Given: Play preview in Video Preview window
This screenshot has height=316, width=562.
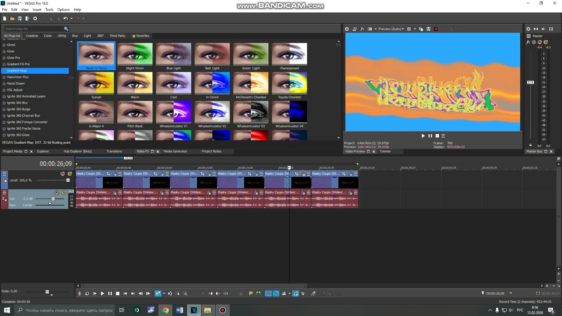Looking at the screenshot, I should tap(423, 136).
